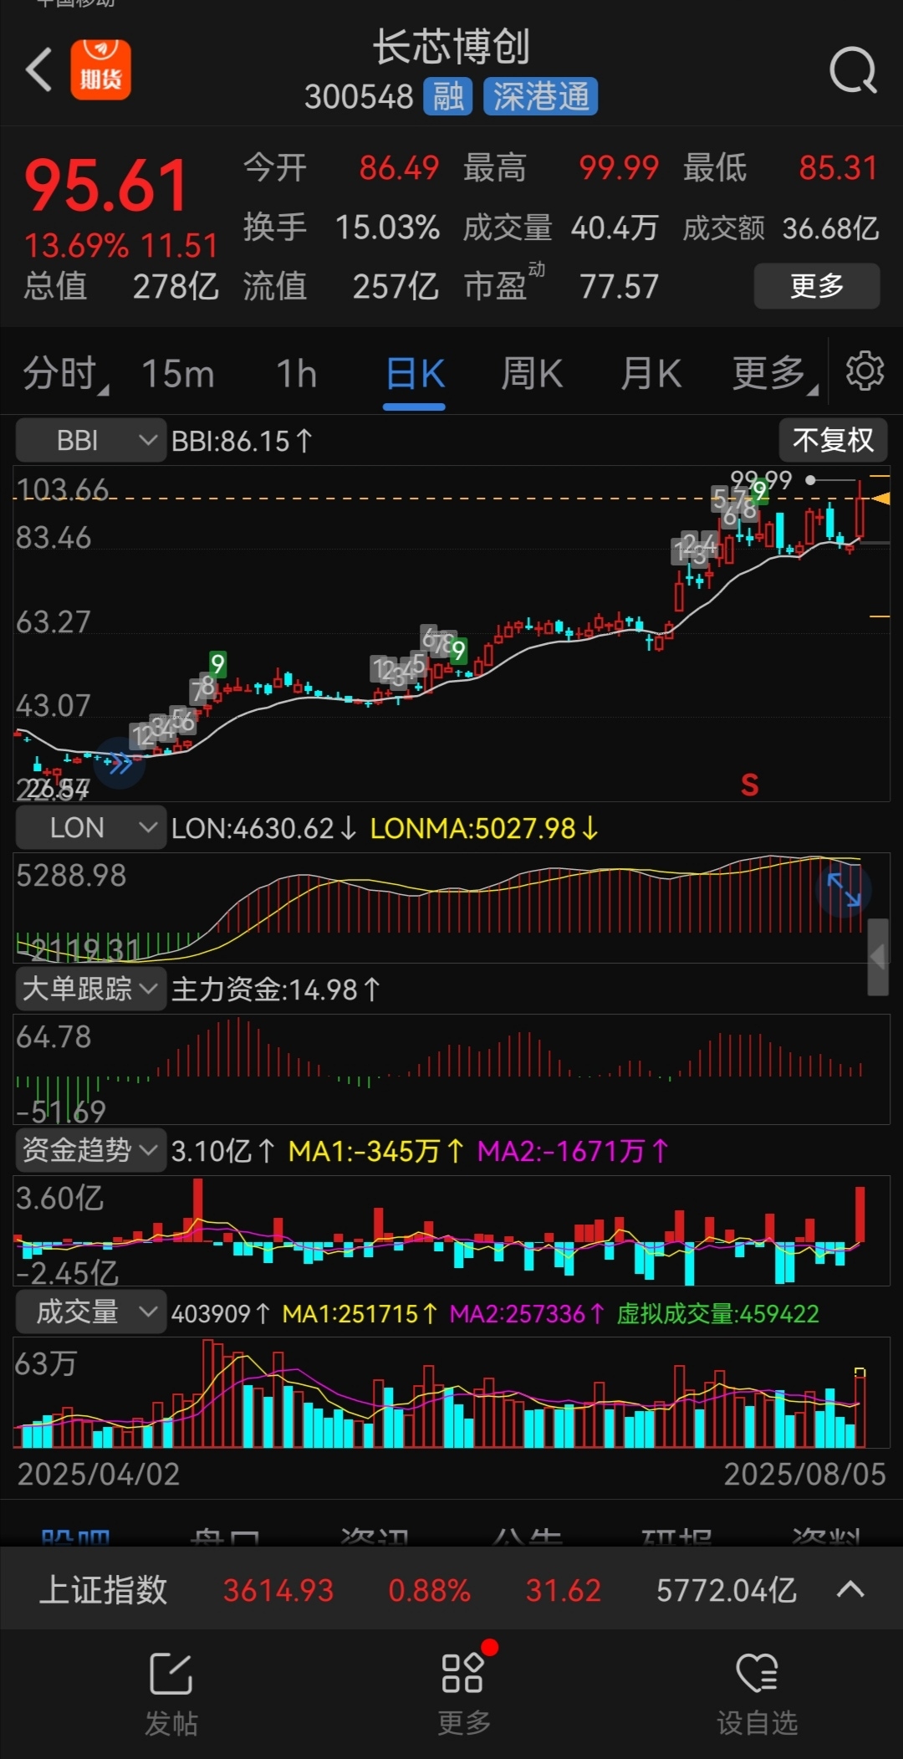Open the 资金趋势 indicator dropdown
Viewport: 903px width, 1759px height.
click(x=90, y=1151)
